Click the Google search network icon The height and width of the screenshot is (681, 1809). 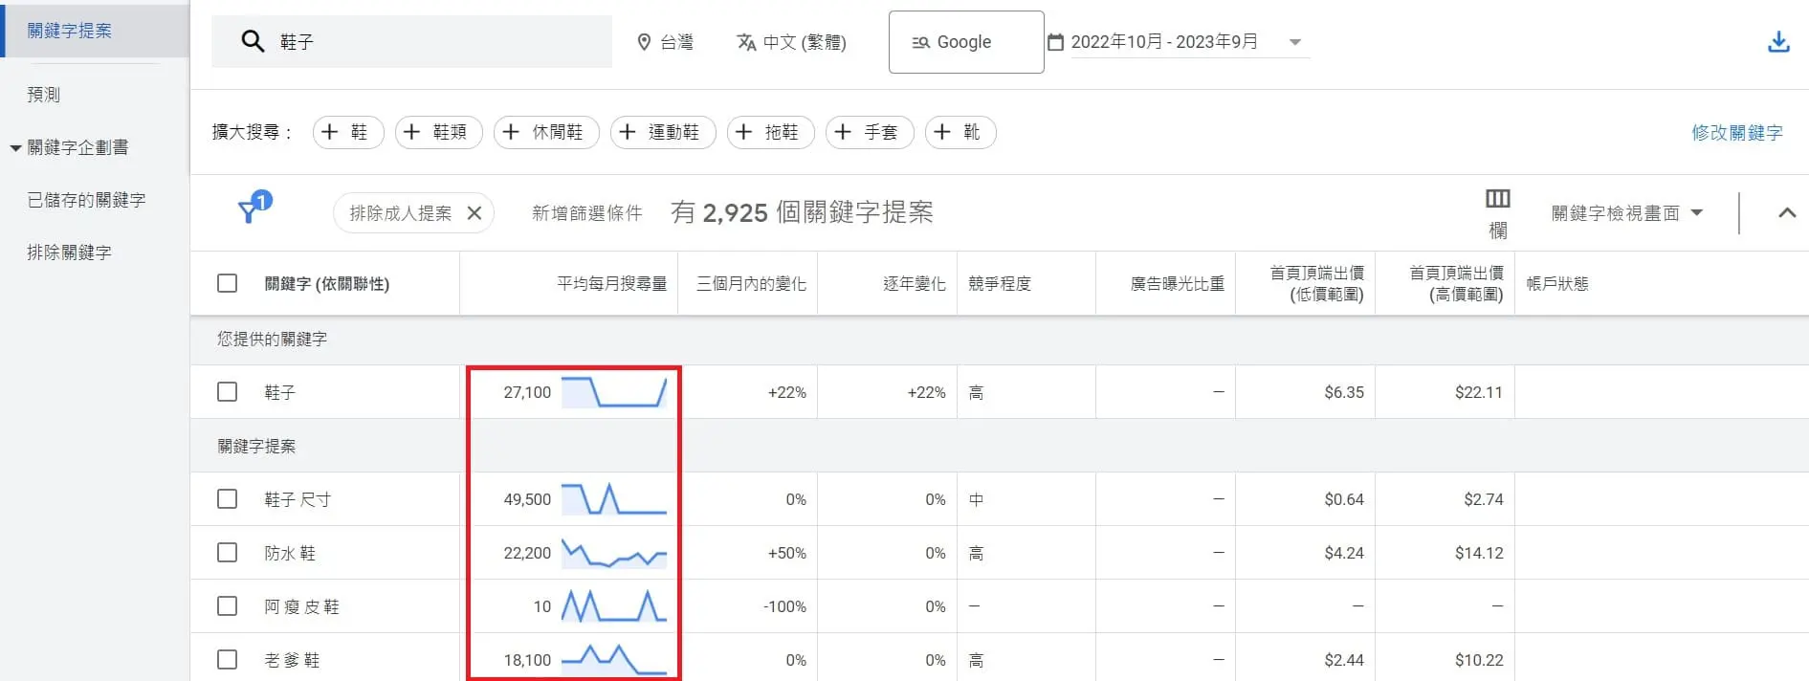point(920,42)
